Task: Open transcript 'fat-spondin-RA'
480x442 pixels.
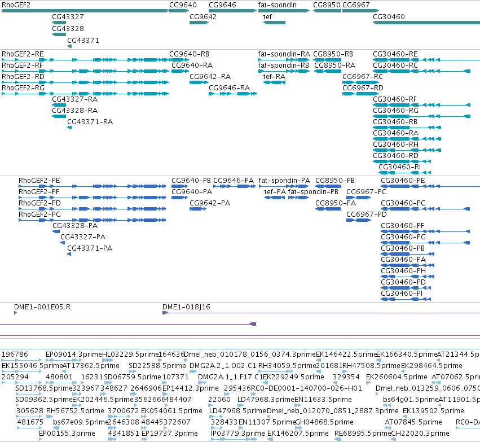Action: click(x=284, y=54)
